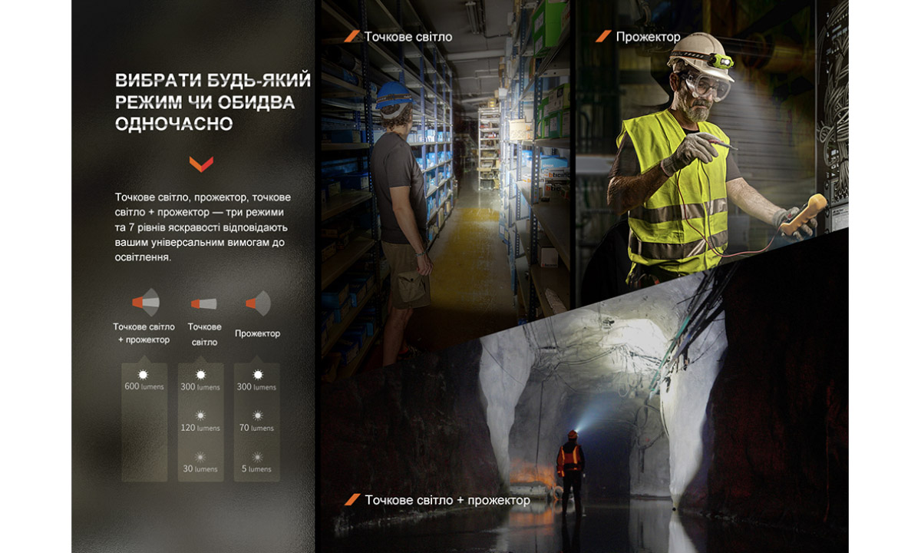Click the sun icon above 120 lumens
The width and height of the screenshot is (921, 553).
(x=200, y=416)
